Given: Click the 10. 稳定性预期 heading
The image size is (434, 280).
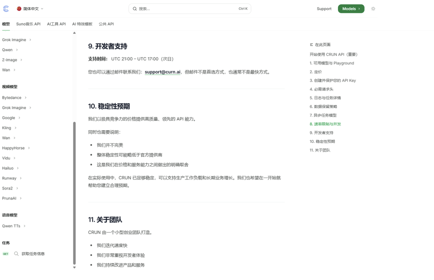Looking at the screenshot, I should tap(109, 106).
